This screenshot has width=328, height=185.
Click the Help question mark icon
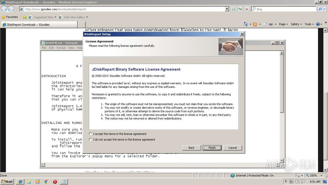pos(318,24)
